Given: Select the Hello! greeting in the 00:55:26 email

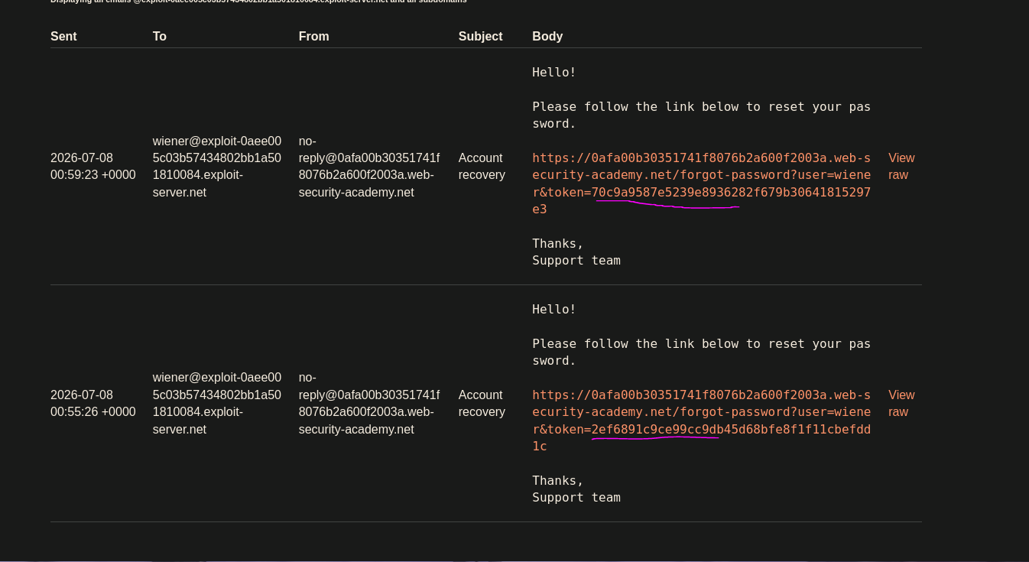Looking at the screenshot, I should (x=554, y=309).
